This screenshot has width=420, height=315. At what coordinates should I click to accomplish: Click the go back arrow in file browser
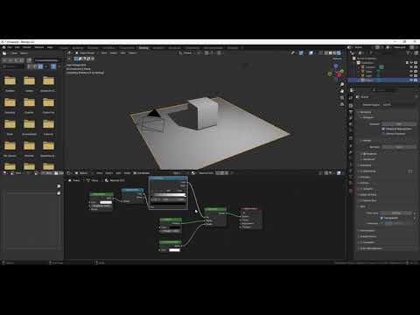click(4, 60)
